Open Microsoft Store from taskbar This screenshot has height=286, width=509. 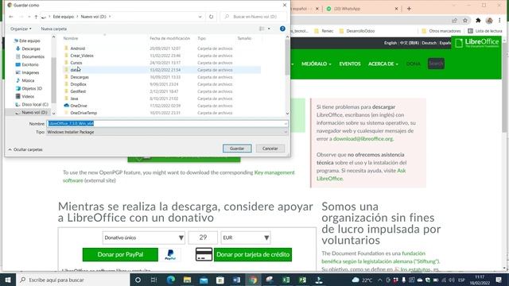pyautogui.click(x=220, y=280)
